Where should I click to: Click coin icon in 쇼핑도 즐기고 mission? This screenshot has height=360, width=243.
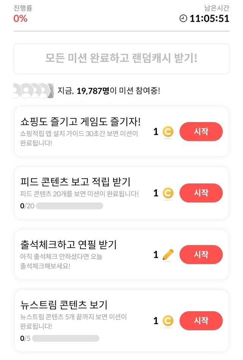tap(168, 132)
